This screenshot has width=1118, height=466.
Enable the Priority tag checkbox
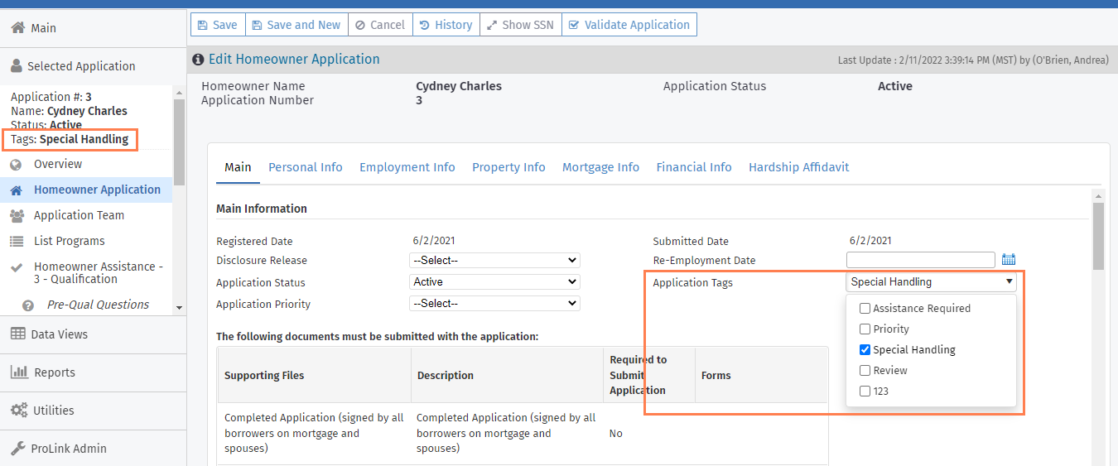[x=865, y=329]
